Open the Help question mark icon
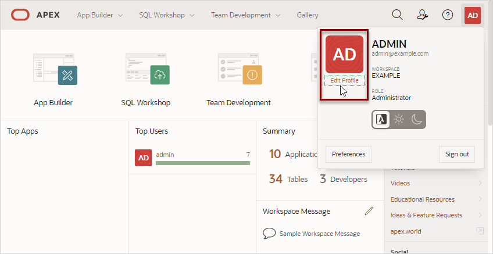 click(x=448, y=15)
